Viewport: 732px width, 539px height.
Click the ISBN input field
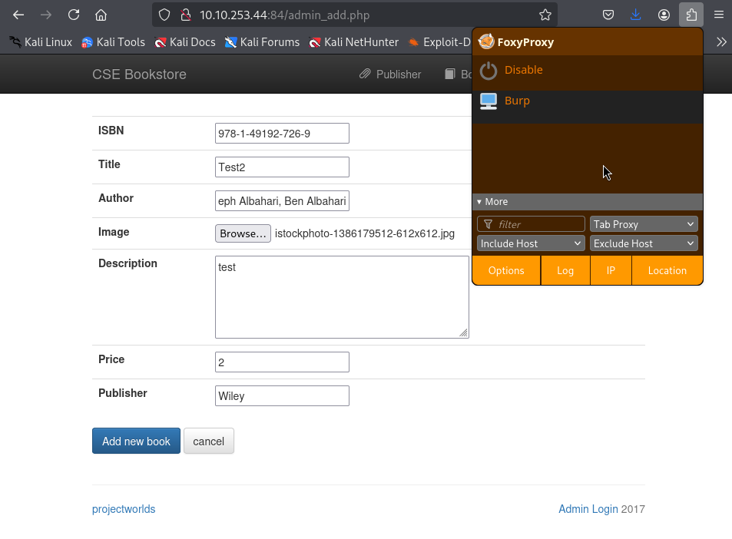[x=282, y=134]
